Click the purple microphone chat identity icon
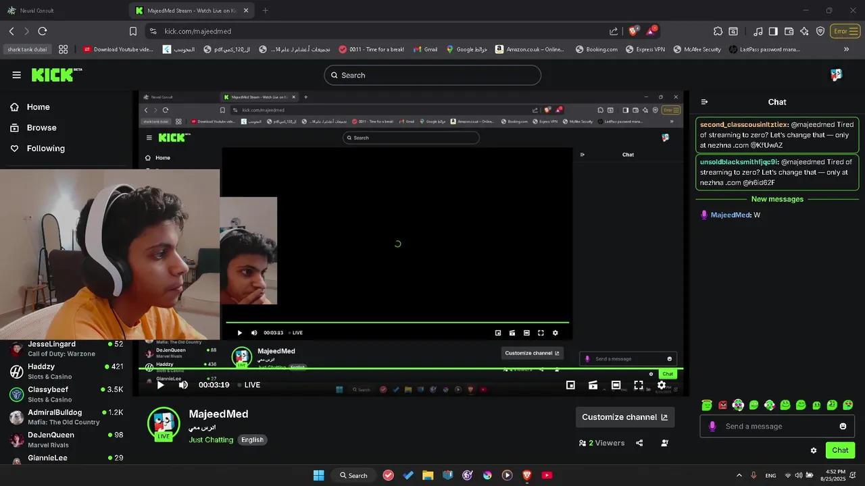Image resolution: width=865 pixels, height=486 pixels. point(712,426)
